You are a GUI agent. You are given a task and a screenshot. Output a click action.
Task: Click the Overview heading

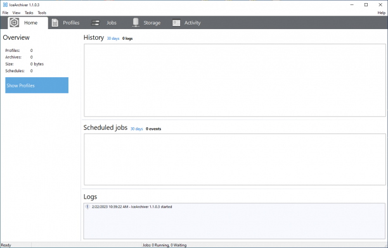16,37
